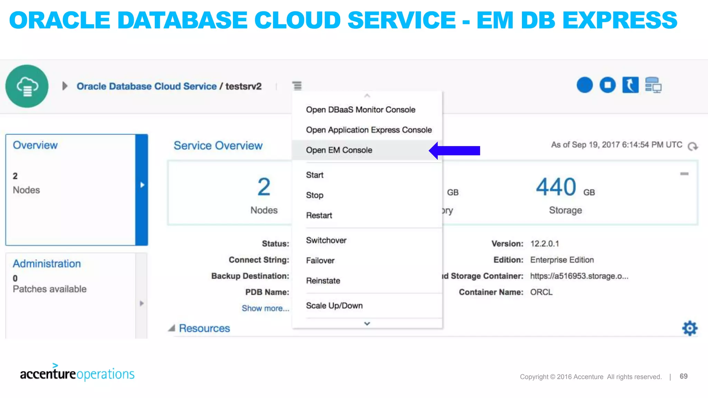Collapse the Service Overview panel with the minus icon
This screenshot has width=708, height=398.
[684, 174]
